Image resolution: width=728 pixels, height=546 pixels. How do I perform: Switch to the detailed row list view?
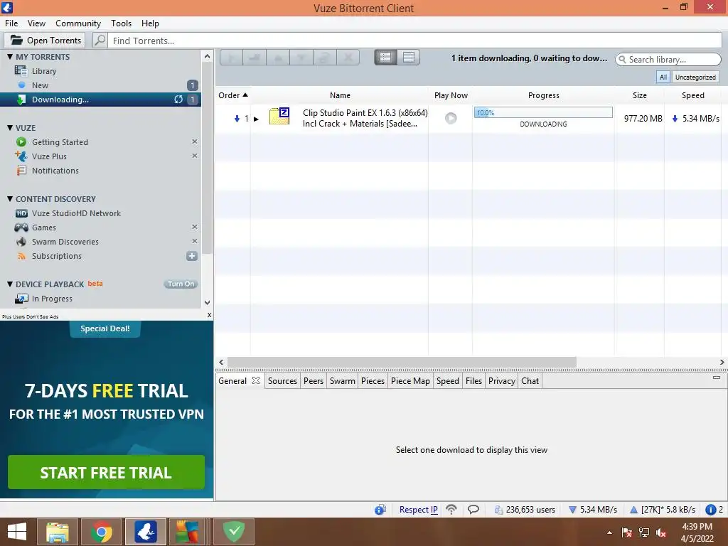click(x=385, y=57)
